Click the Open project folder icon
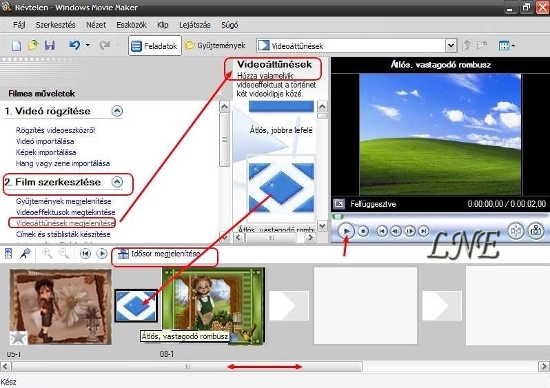 (x=33, y=45)
